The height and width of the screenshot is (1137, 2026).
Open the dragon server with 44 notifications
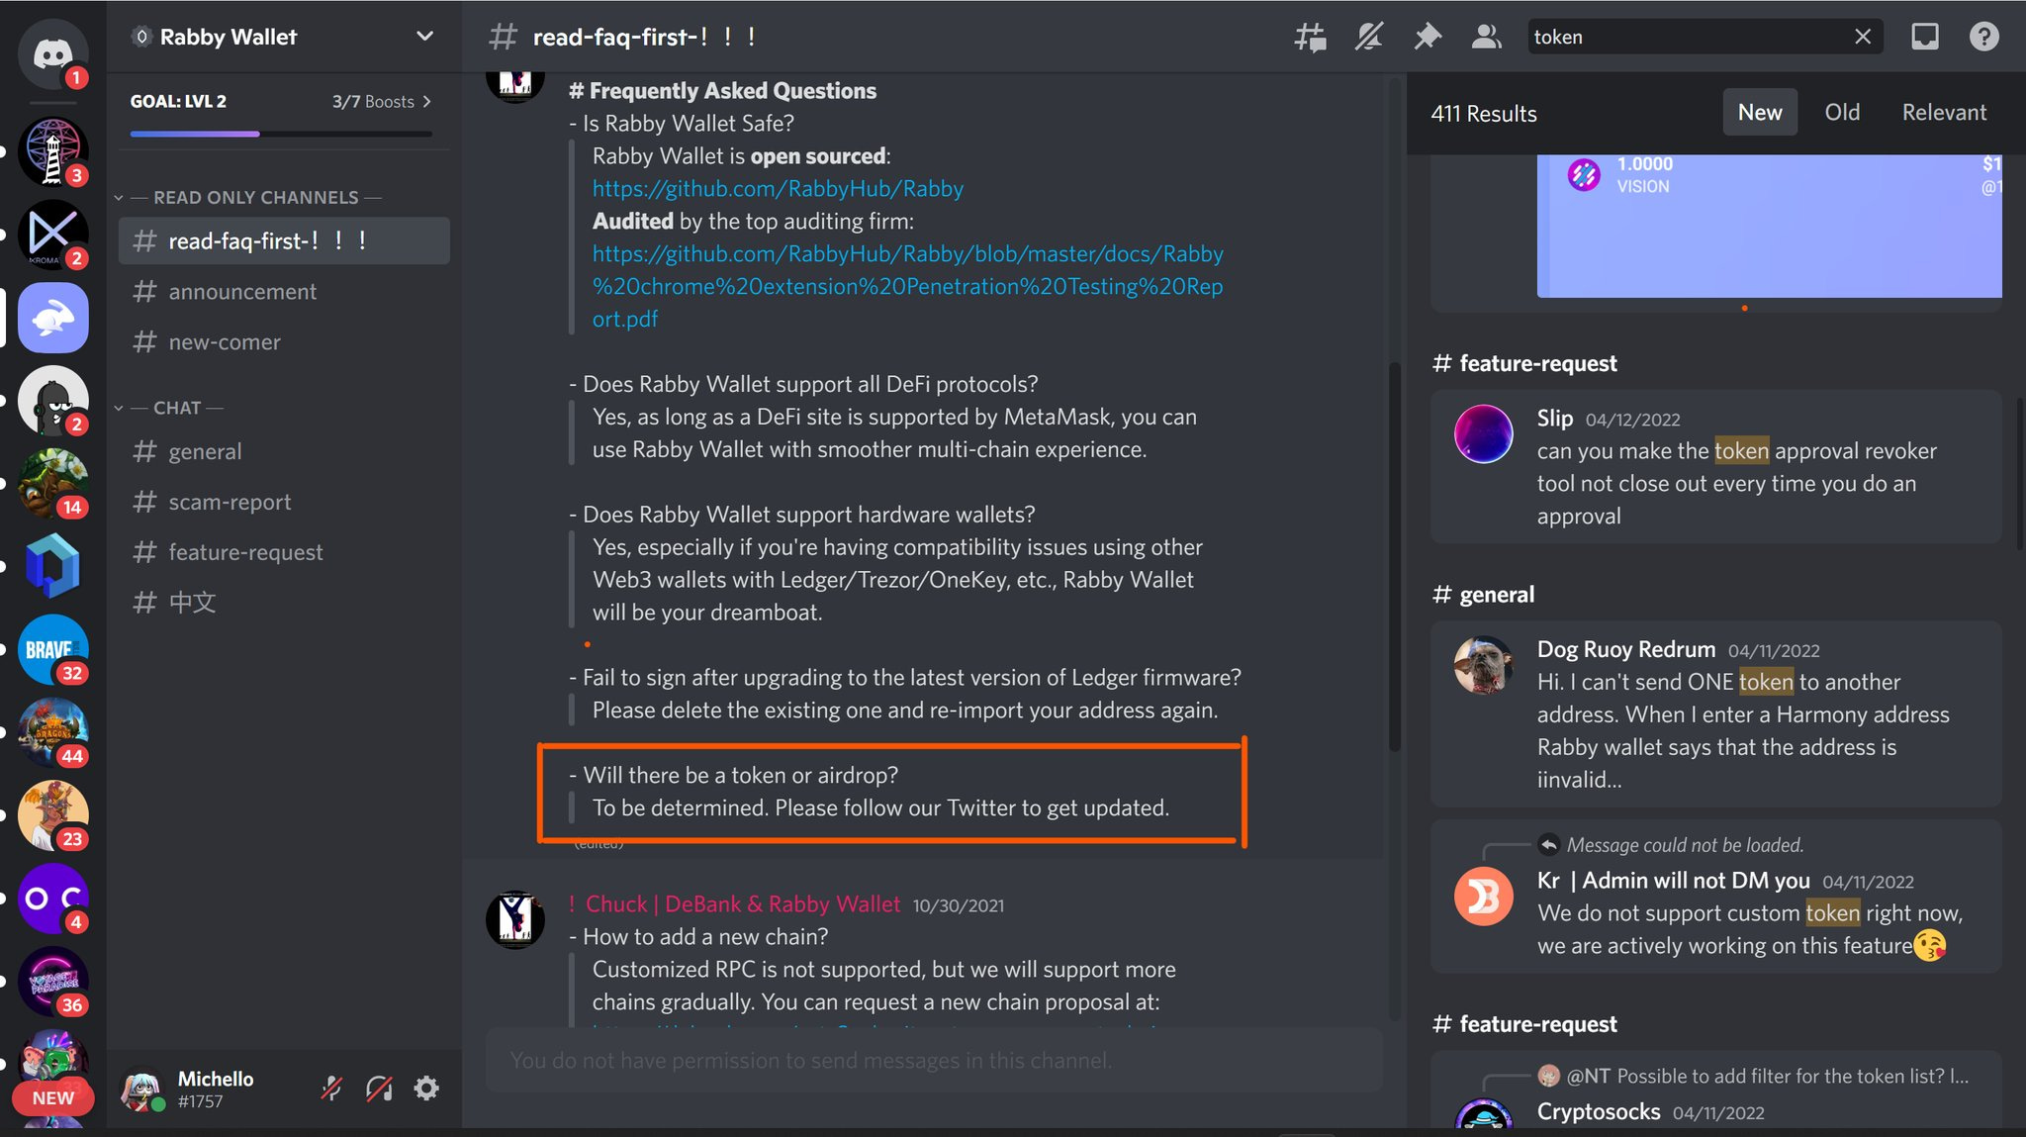coord(52,732)
